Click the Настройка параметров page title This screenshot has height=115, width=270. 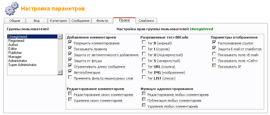[53, 9]
